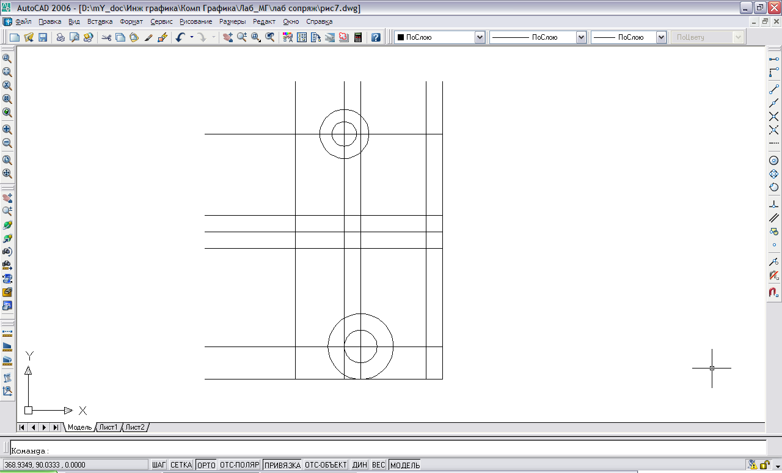Toggle ПРИВЯЗКА object snap
Image resolution: width=782 pixels, height=473 pixels.
pos(282,466)
